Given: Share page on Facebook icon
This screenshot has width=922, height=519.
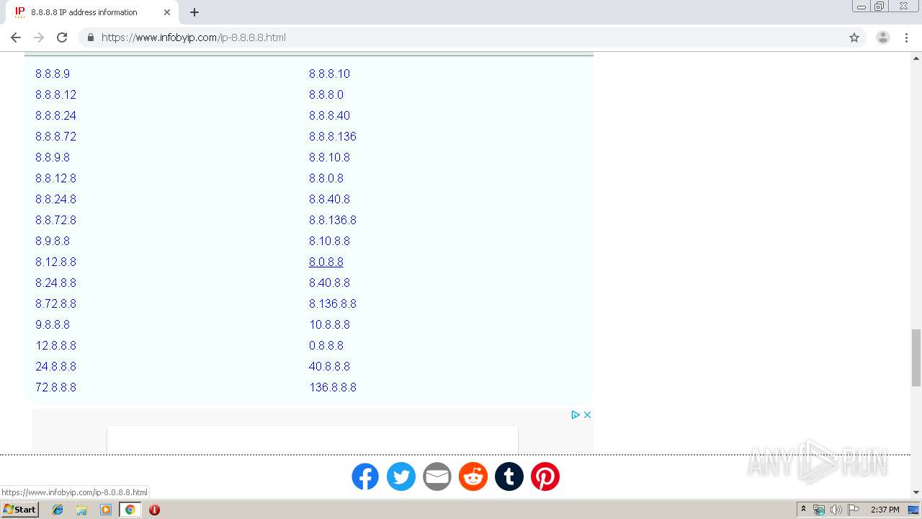Looking at the screenshot, I should click(x=365, y=476).
